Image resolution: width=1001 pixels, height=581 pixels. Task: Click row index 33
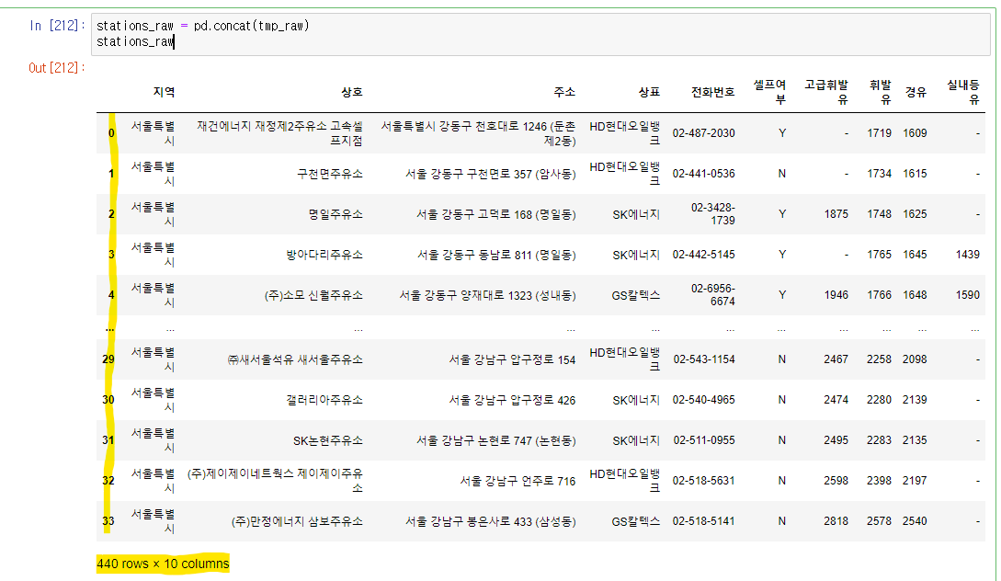coord(108,521)
